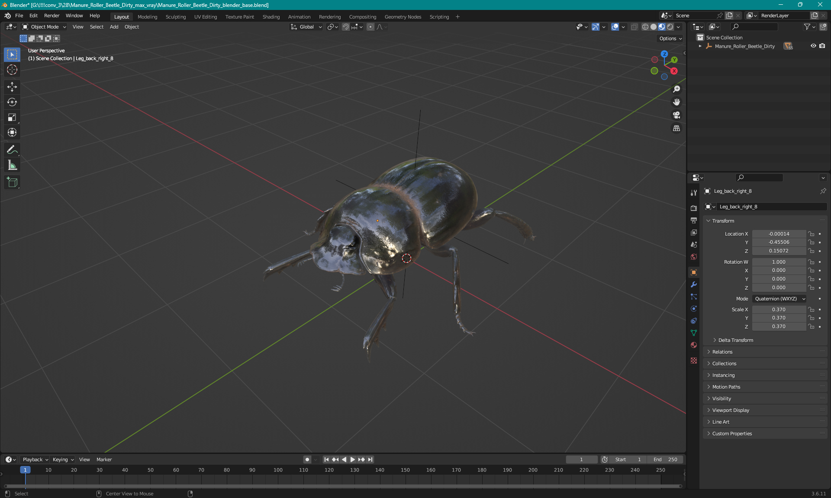This screenshot has width=831, height=498.
Task: Activate the Cursor tool
Action: point(12,70)
